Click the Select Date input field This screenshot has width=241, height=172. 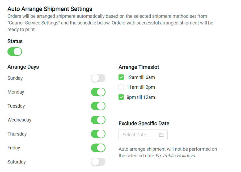coord(138,135)
